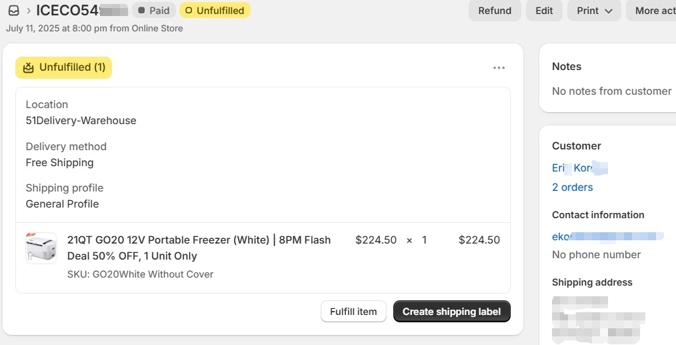
Task: Click the customer email address link
Action: [607, 236]
